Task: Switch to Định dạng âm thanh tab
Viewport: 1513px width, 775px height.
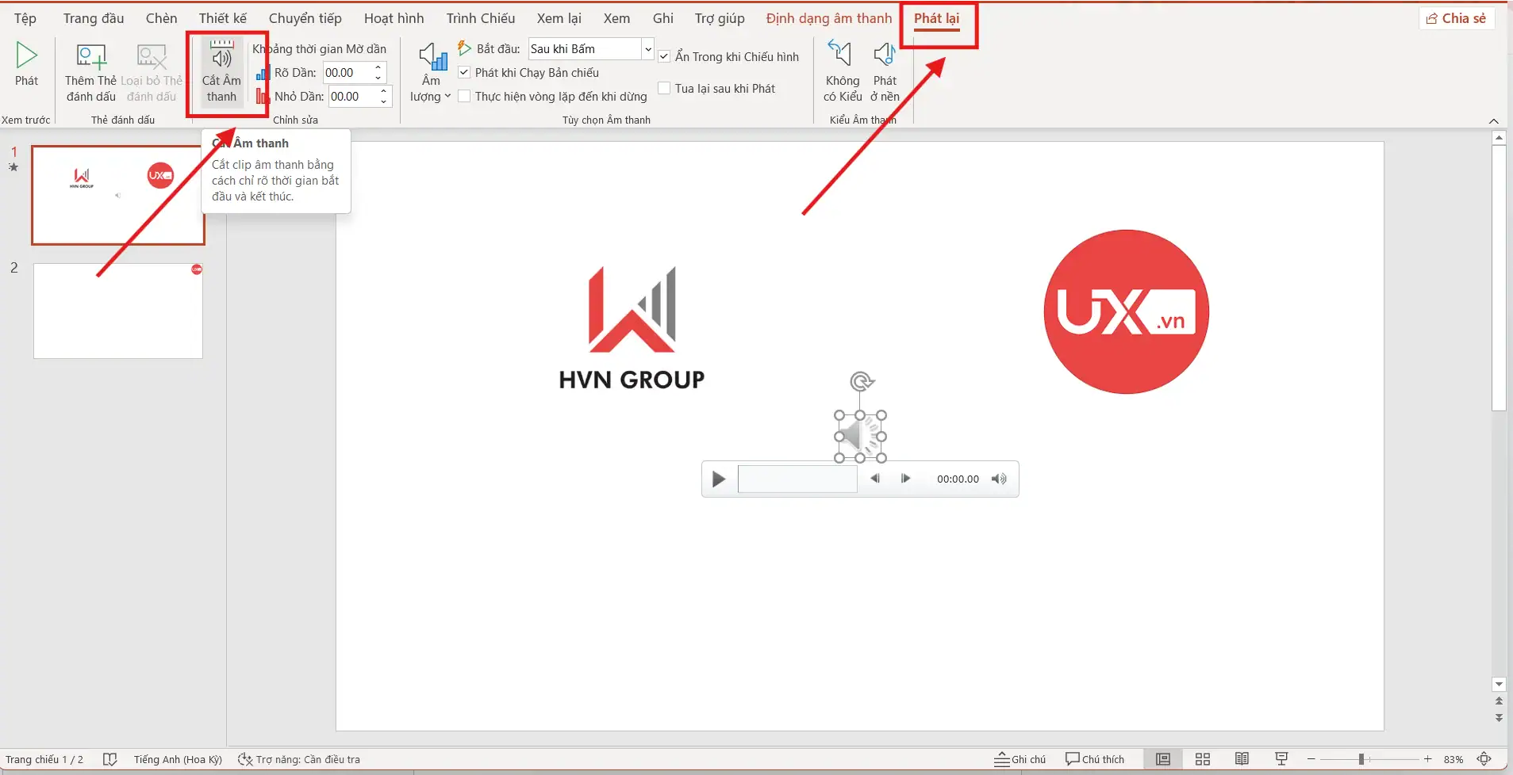Action: [828, 18]
